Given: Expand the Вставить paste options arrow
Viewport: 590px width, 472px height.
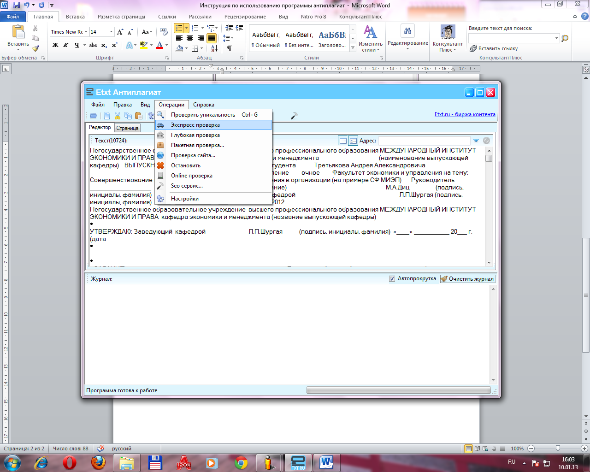Looking at the screenshot, I should [18, 49].
